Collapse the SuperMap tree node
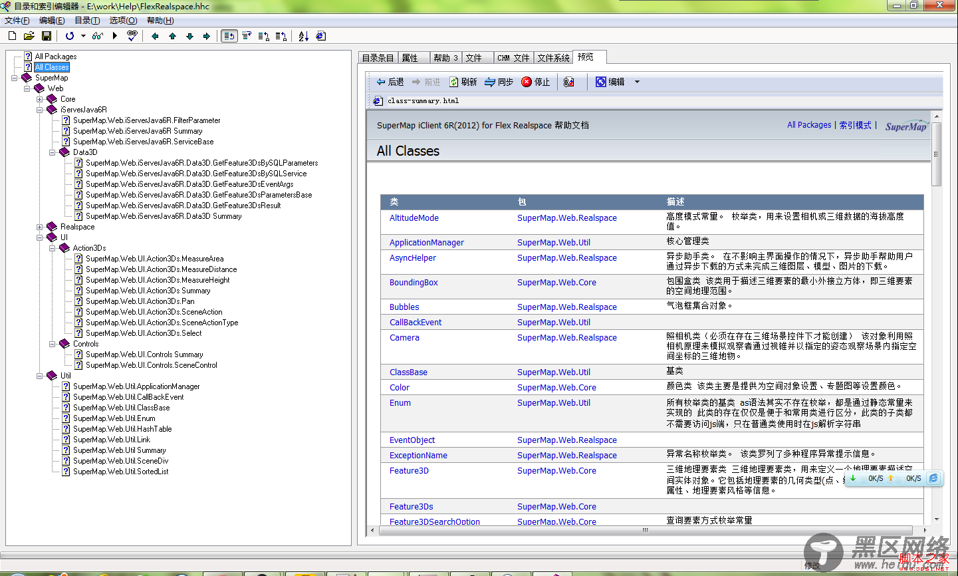 tap(15, 78)
